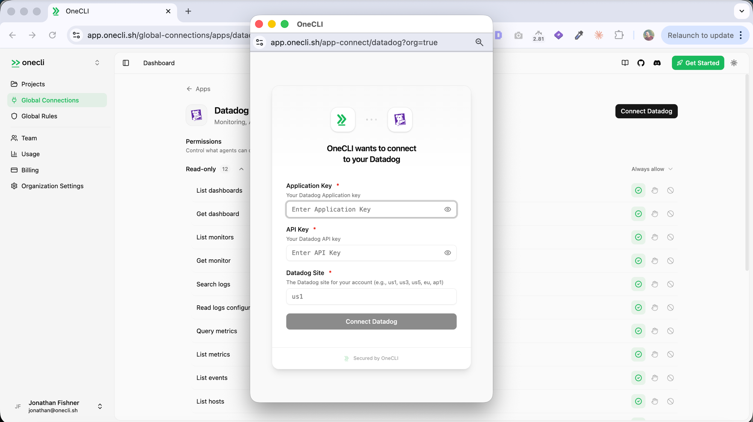This screenshot has width=753, height=422.
Task: Focus the Application Key input field
Action: pyautogui.click(x=371, y=209)
